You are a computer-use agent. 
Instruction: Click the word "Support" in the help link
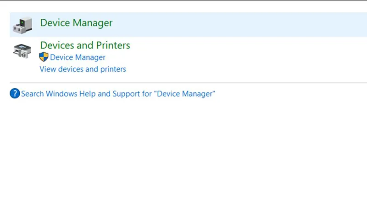(127, 94)
